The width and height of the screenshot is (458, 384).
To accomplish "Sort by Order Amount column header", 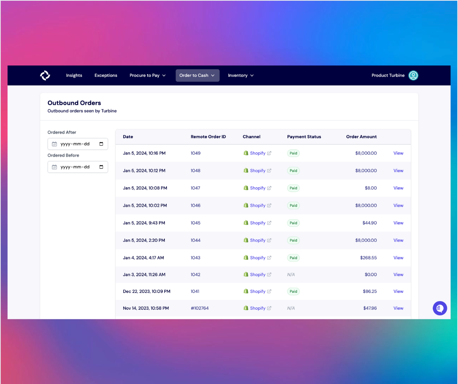I will 361,137.
